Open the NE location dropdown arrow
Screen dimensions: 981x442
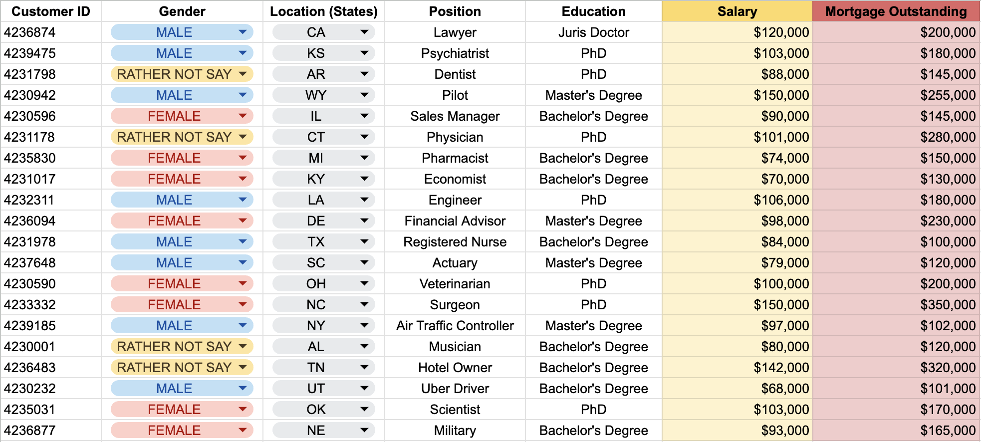click(364, 430)
